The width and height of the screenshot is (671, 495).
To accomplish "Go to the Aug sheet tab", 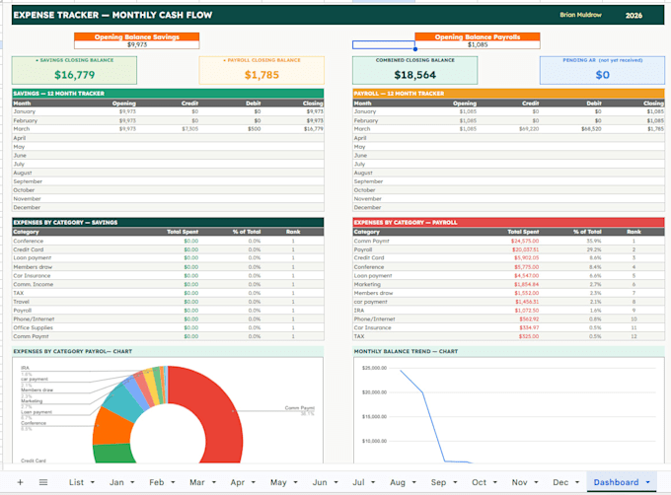I will 398,482.
